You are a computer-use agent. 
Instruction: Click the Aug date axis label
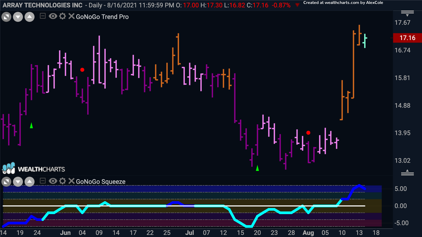tap(308, 233)
